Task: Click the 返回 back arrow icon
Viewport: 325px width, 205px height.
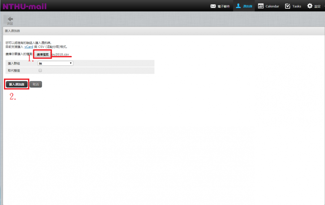Action: click(x=10, y=19)
